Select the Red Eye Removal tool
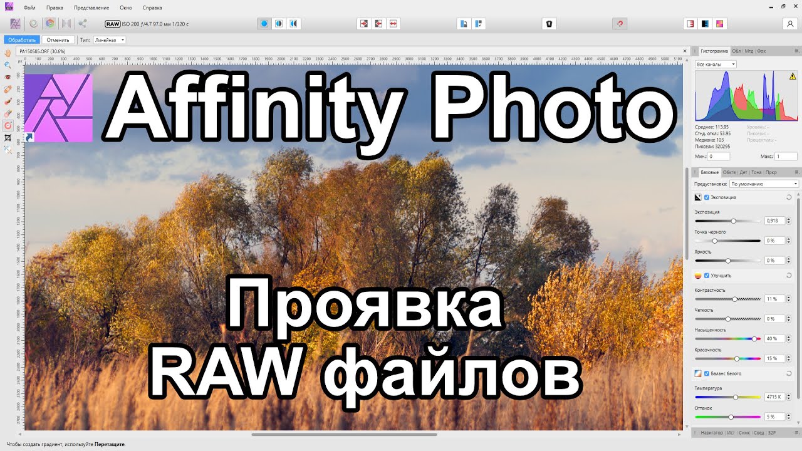This screenshot has width=802, height=451. coord(8,77)
